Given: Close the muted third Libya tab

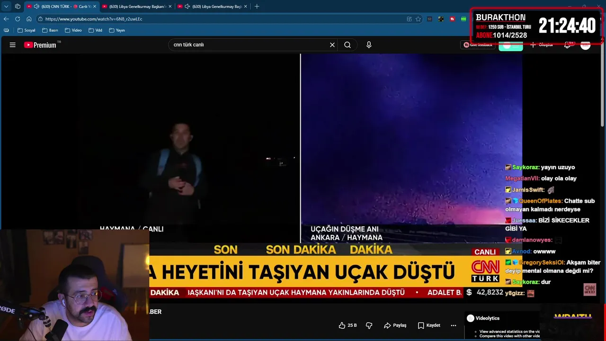Looking at the screenshot, I should (246, 7).
